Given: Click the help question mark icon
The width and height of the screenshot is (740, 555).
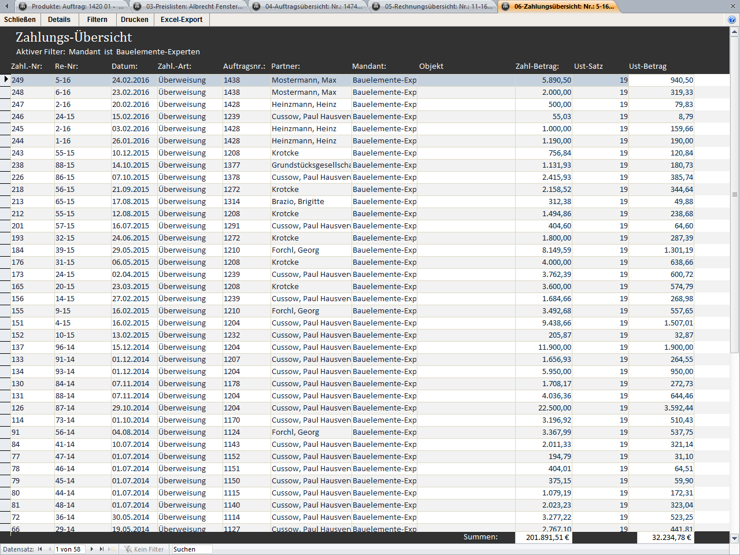Looking at the screenshot, I should (732, 20).
